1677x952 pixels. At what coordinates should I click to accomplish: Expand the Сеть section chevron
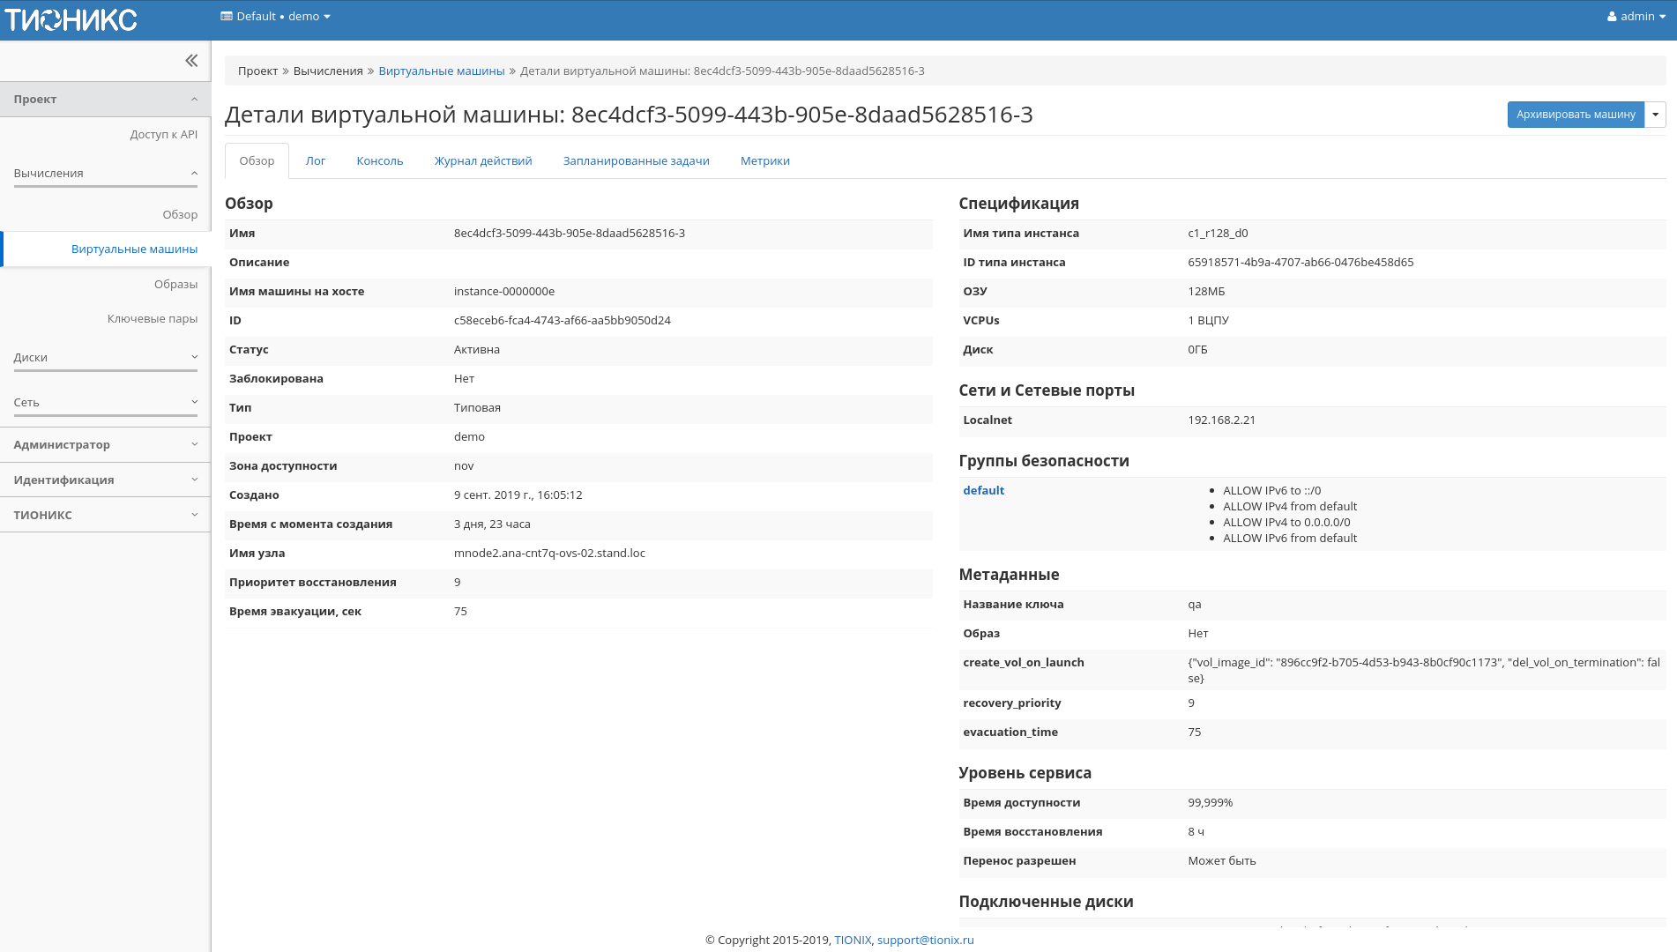[x=194, y=401]
